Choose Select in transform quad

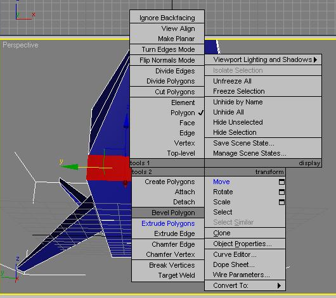click(245, 212)
